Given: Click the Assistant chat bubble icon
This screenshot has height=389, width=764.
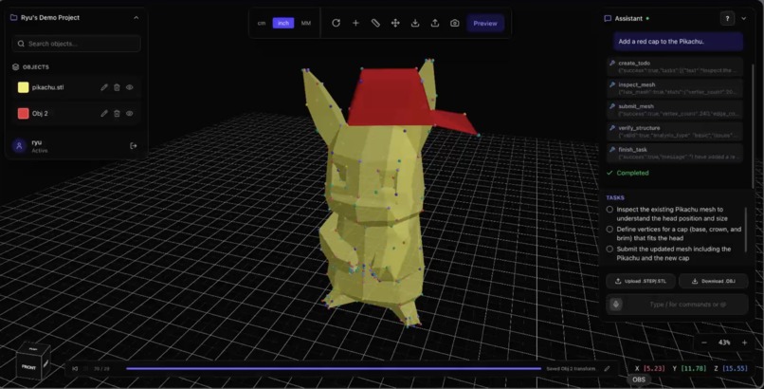Looking at the screenshot, I should 608,19.
